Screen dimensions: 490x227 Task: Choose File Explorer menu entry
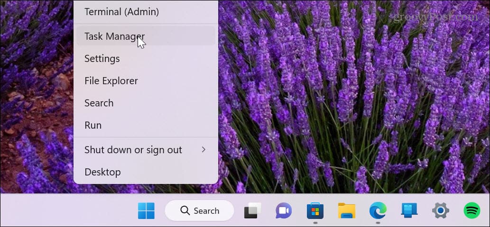coord(146,81)
